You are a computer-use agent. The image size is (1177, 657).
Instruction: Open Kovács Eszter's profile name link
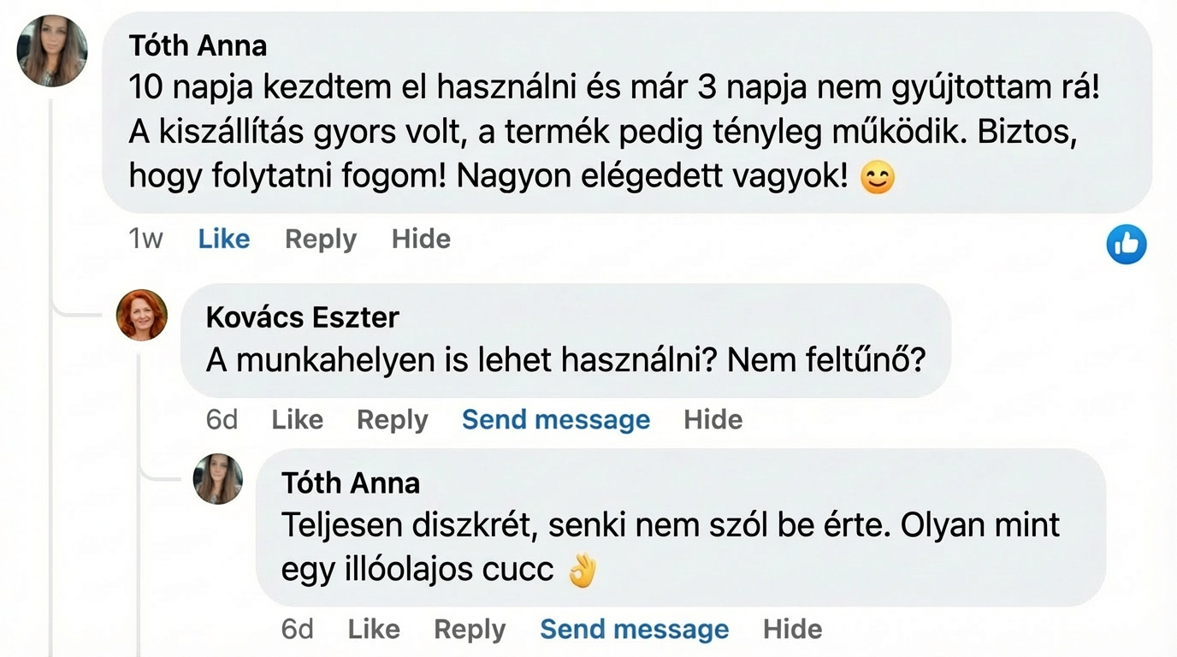[303, 317]
